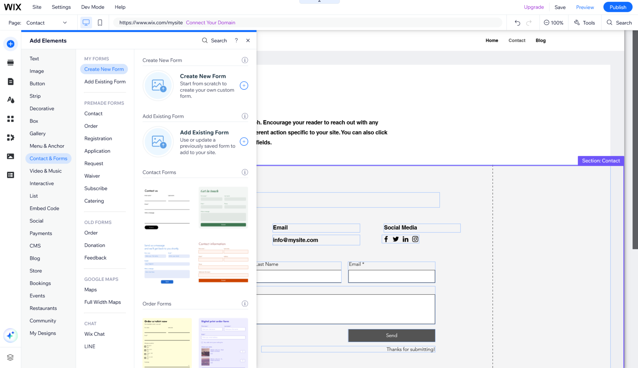The image size is (638, 368).
Task: Switch to desktop view icon
Action: (86, 23)
